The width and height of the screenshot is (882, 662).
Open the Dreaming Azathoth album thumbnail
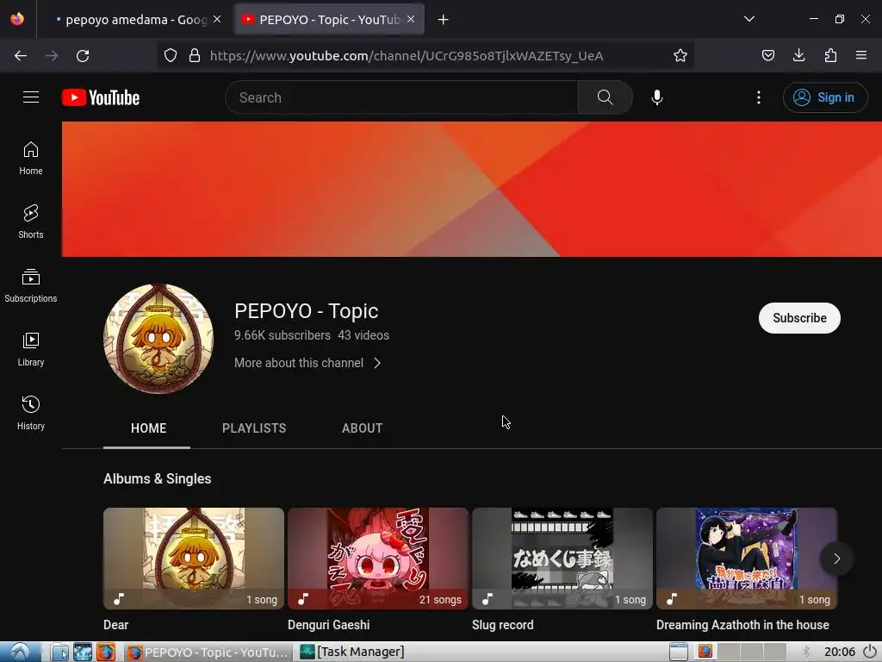click(747, 559)
